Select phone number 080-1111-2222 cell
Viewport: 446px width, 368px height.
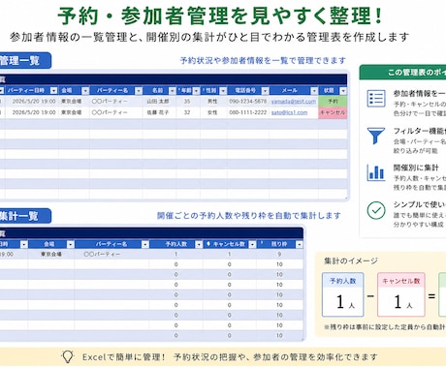tap(248, 112)
